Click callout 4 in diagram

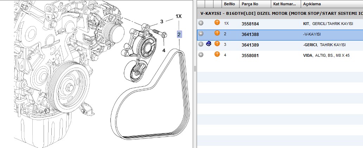[x=164, y=50]
